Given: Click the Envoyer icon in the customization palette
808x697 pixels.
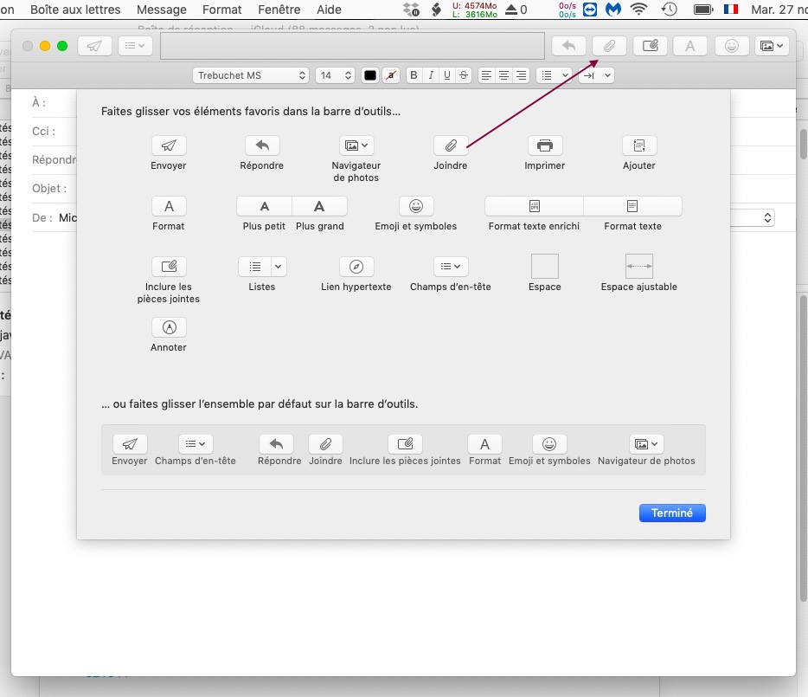Looking at the screenshot, I should tap(169, 145).
